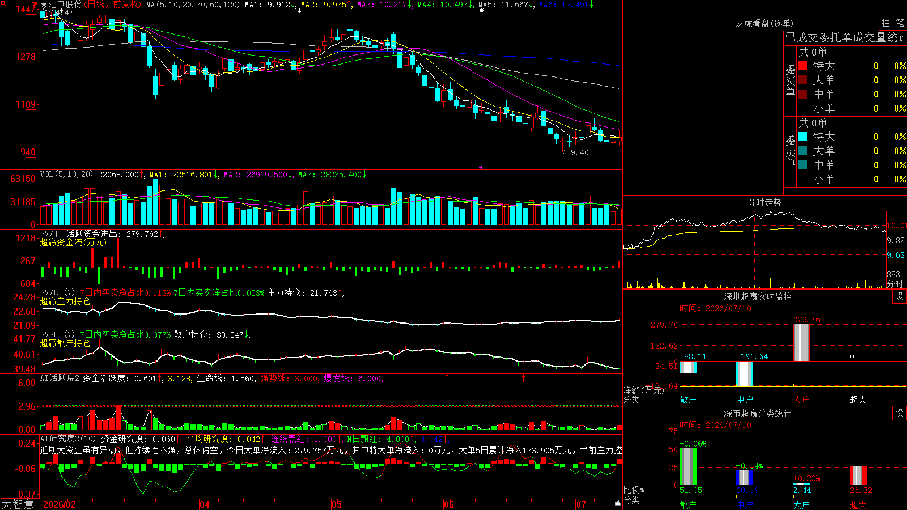The height and width of the screenshot is (510, 907).
Task: Click the MA1: 9.912 value
Action: 268,5
